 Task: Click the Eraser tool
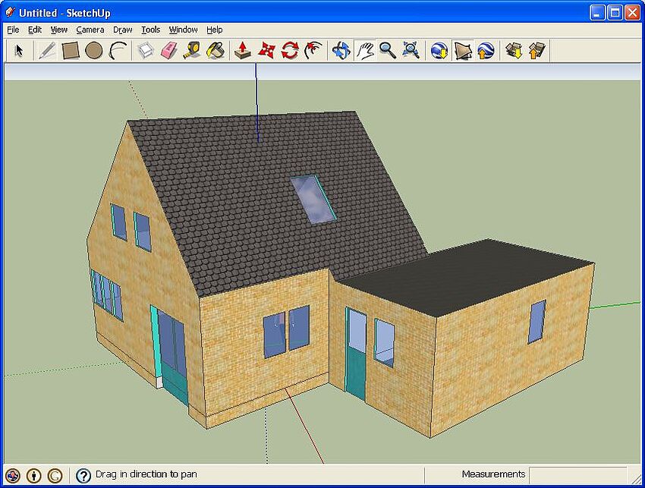168,51
